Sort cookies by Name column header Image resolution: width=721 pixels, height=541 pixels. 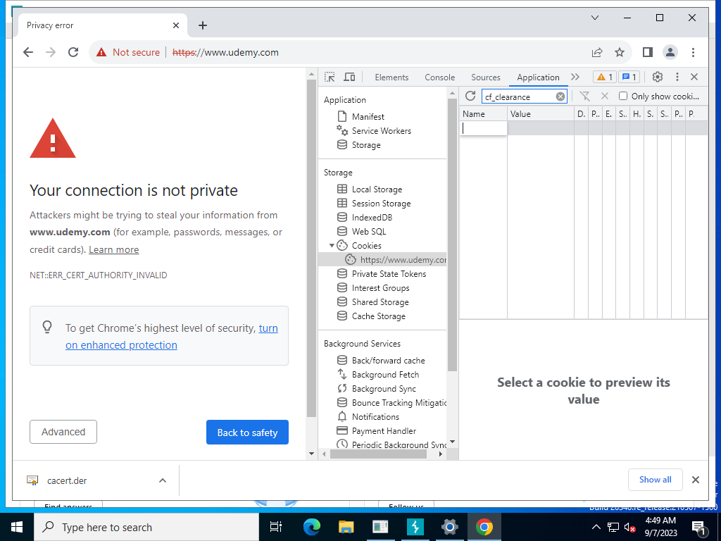(483, 113)
